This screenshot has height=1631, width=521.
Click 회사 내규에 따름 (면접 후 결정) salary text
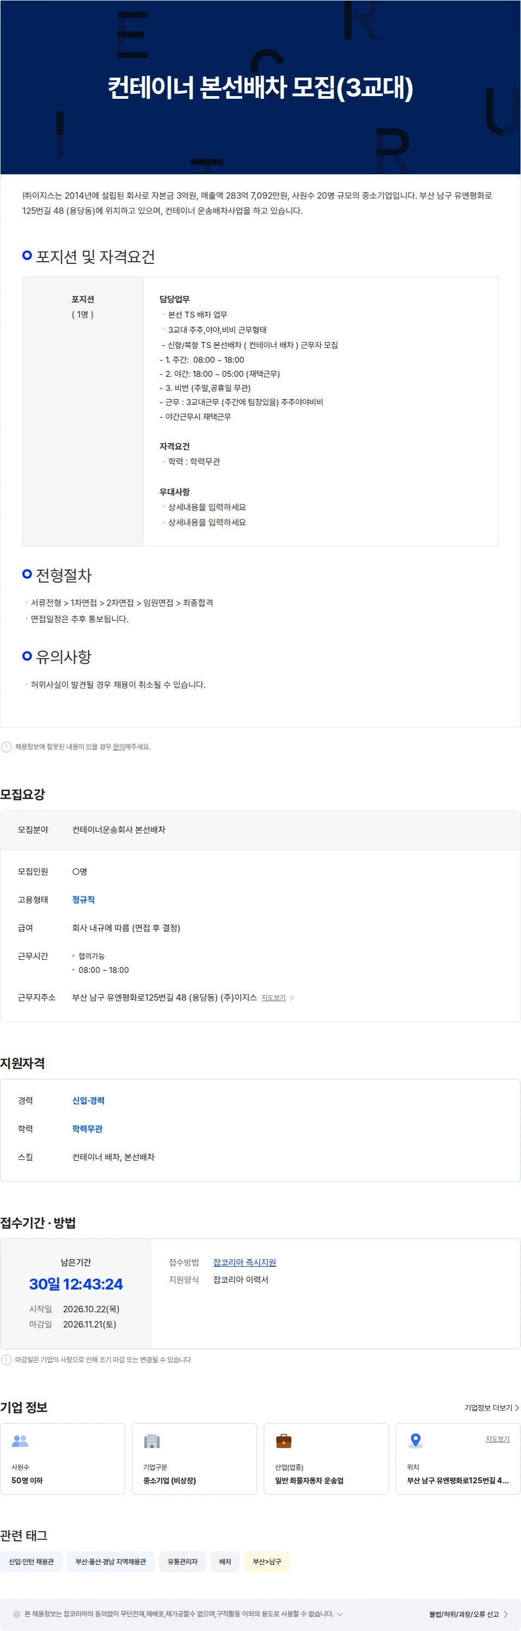pyautogui.click(x=126, y=927)
